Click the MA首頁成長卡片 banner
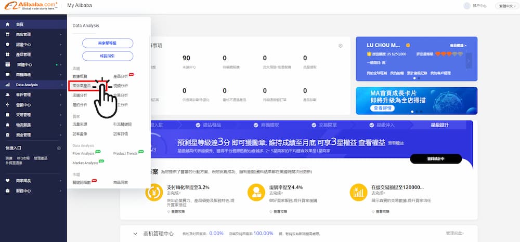 pyautogui.click(x=417, y=101)
